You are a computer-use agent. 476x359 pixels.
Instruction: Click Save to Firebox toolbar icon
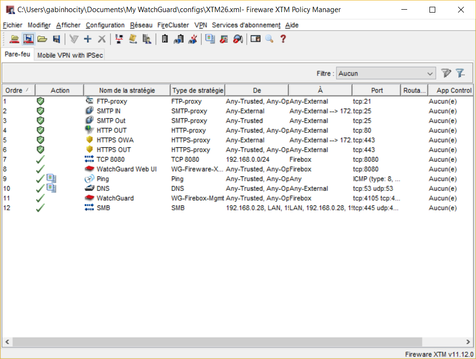(28, 39)
